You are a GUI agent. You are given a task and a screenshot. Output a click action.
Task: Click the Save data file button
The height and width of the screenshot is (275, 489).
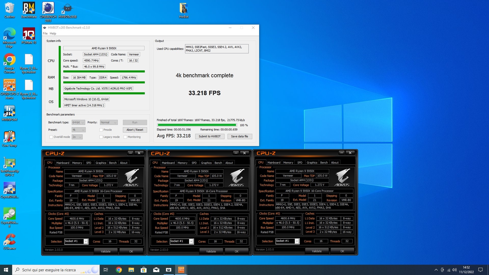[x=239, y=136]
